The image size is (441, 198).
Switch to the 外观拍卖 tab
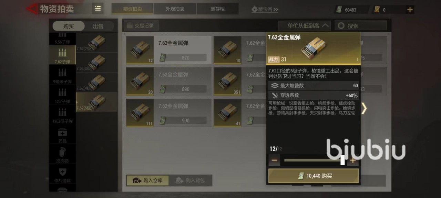[175, 9]
